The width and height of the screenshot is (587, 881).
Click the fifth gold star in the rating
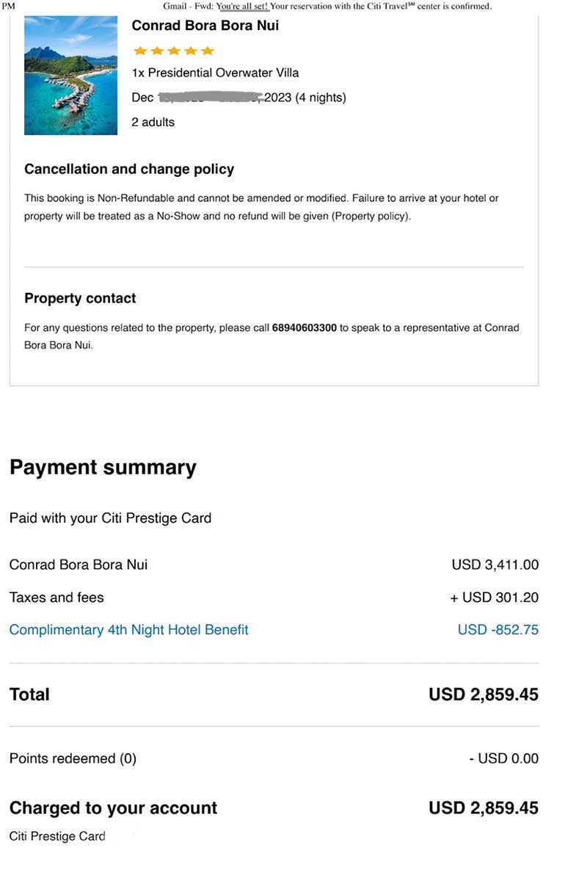[x=208, y=51]
